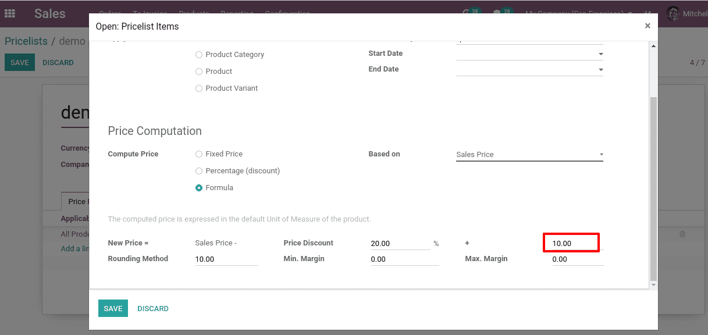Click the 4 / 7 pager text

[x=697, y=62]
